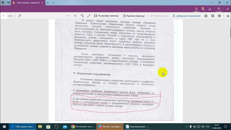Click 'Добавление примечаний' add notes button
Screen dimensions: 231x130
(x=187, y=16)
